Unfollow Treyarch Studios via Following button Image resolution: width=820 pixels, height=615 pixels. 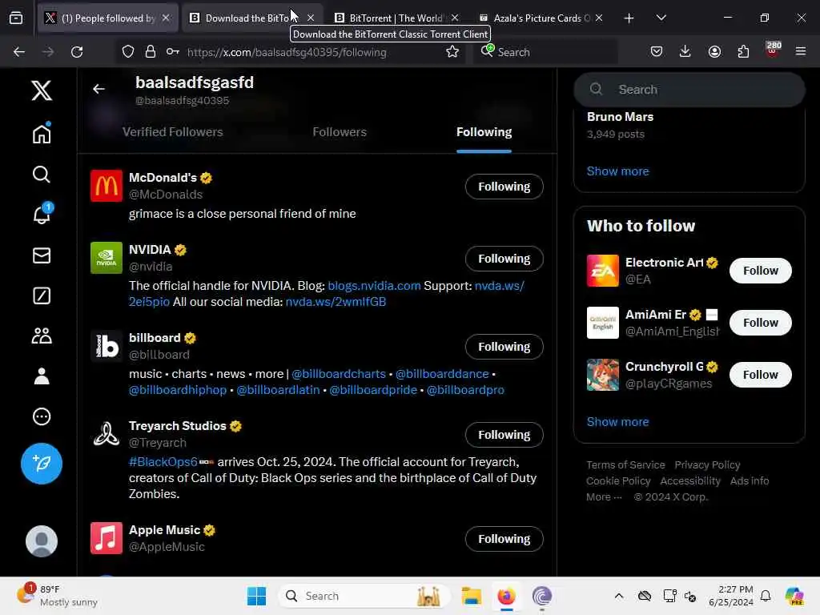coord(504,435)
